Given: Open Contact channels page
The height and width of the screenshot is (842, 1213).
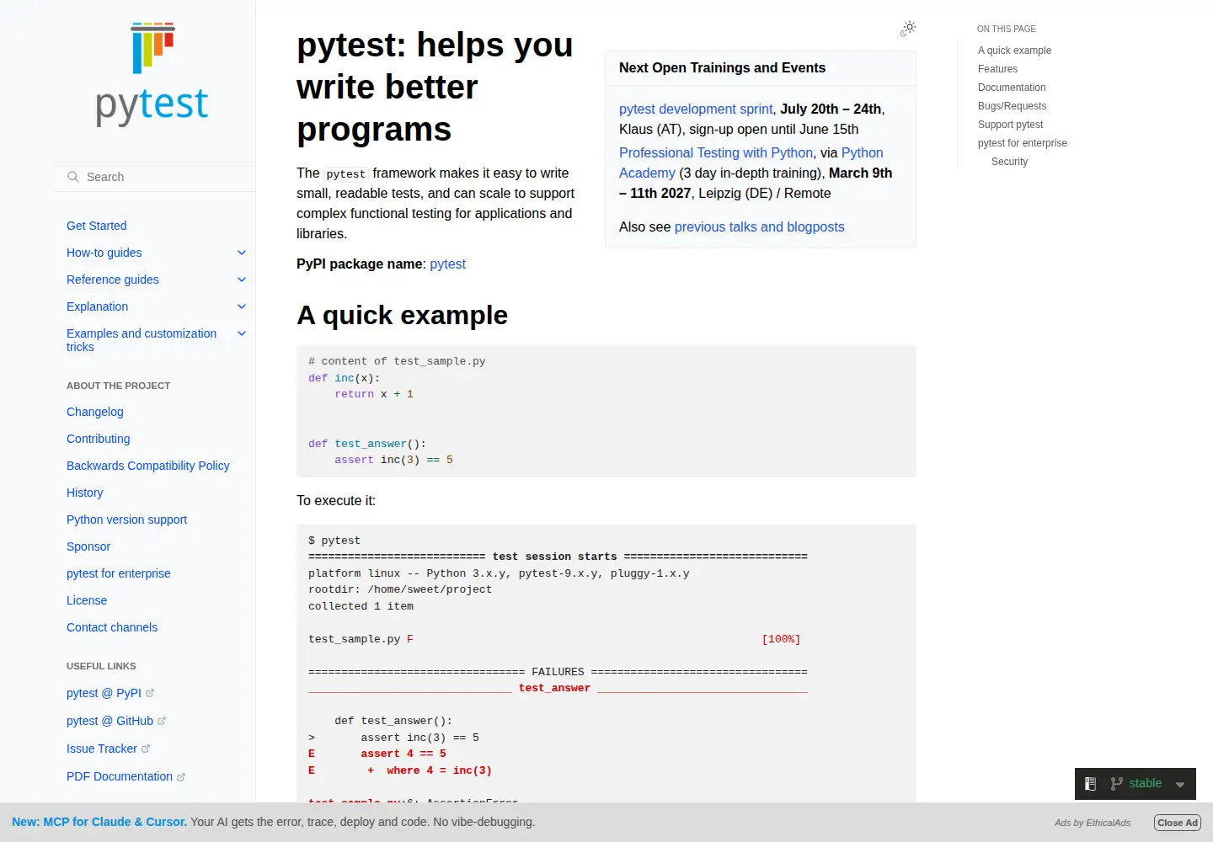Looking at the screenshot, I should [112, 627].
